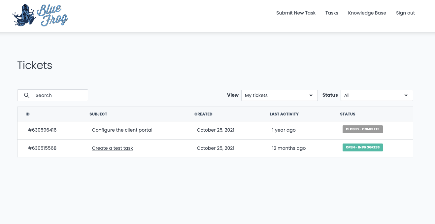The image size is (435, 224).
Task: Click the SUBJECT column header
Action: click(x=98, y=114)
